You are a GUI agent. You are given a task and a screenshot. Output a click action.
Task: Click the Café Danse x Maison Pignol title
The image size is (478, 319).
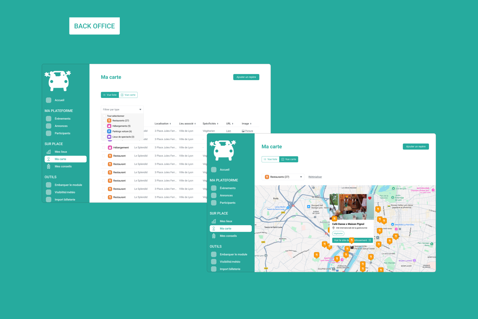(348, 224)
